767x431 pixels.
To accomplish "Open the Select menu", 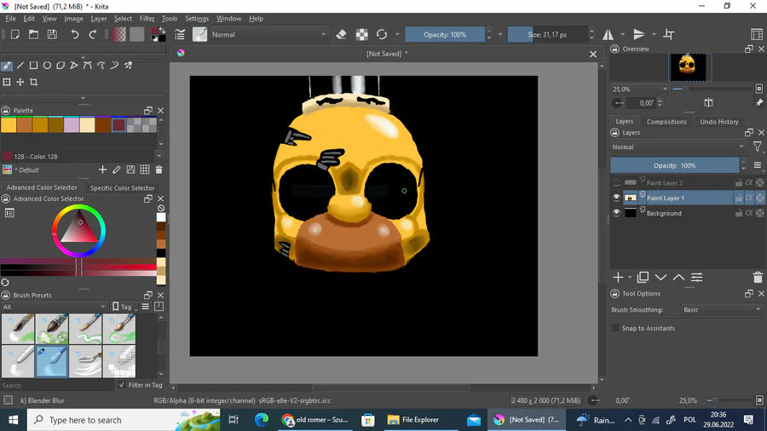I will tap(123, 19).
